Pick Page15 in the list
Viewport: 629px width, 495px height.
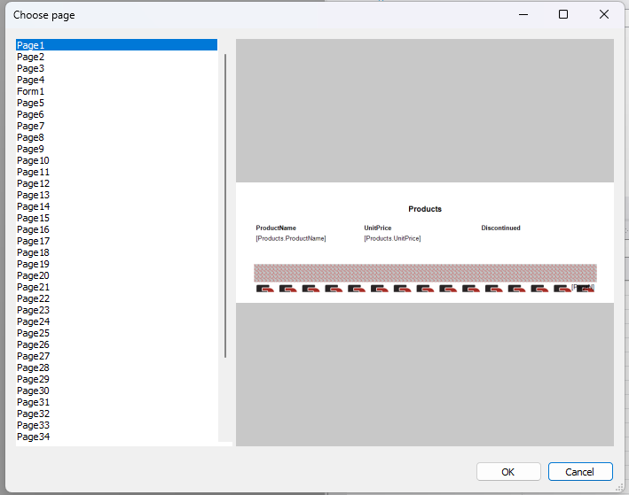(x=34, y=218)
